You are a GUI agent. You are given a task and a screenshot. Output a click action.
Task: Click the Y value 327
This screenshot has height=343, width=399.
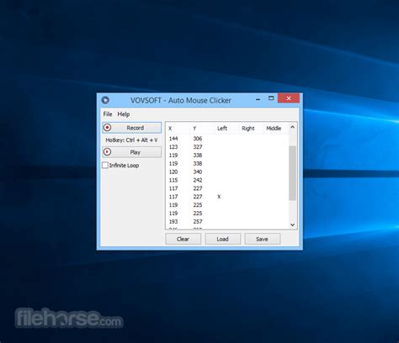pos(198,147)
